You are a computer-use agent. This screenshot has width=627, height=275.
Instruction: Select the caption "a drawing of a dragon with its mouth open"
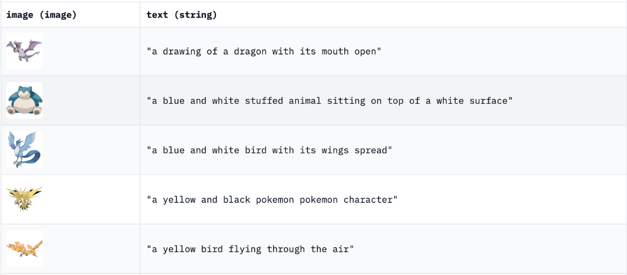pyautogui.click(x=264, y=51)
